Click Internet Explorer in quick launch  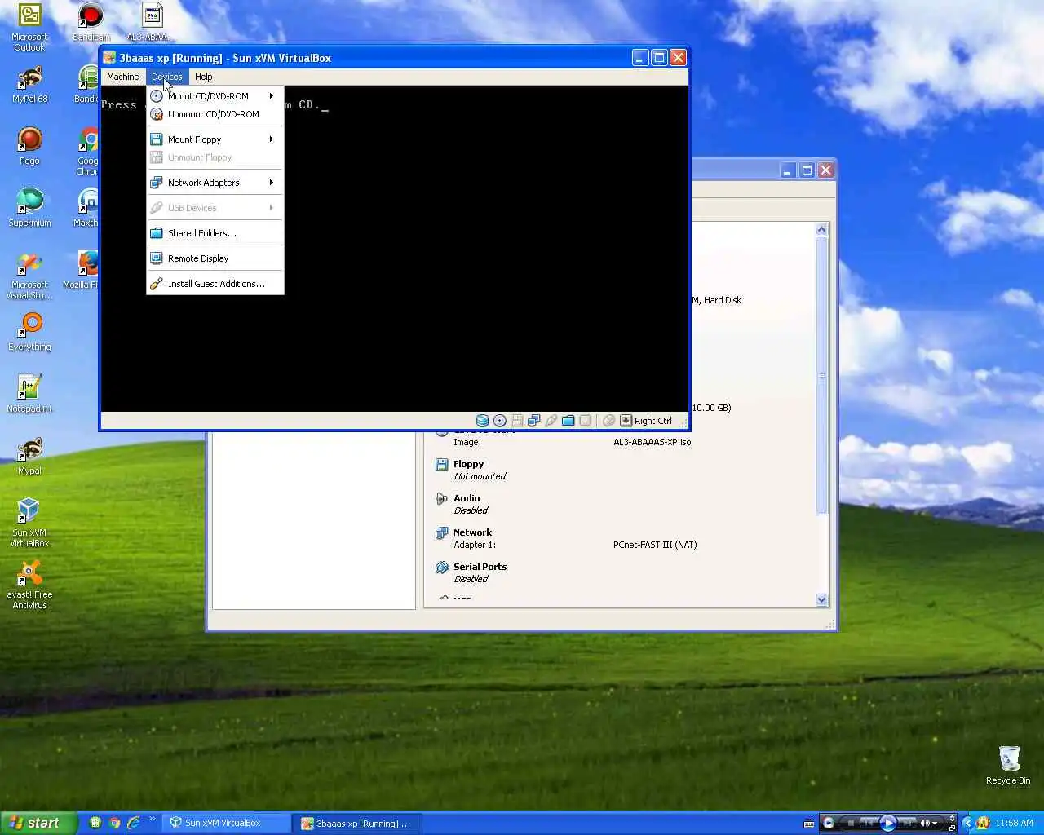(133, 823)
